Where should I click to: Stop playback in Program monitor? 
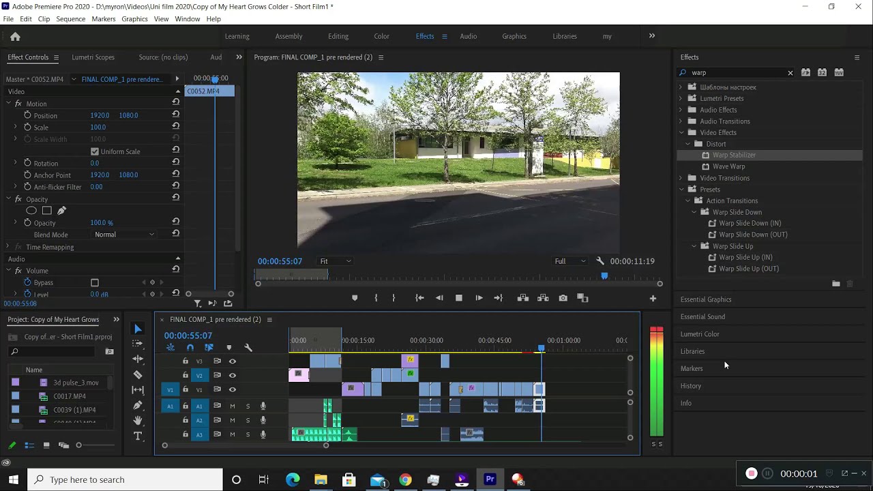[x=459, y=298]
